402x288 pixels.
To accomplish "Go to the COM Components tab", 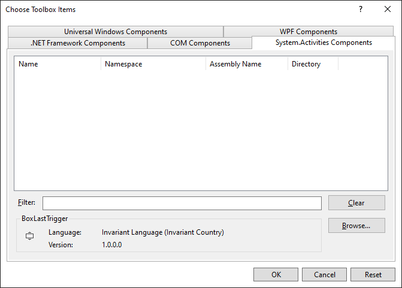I will (x=200, y=43).
